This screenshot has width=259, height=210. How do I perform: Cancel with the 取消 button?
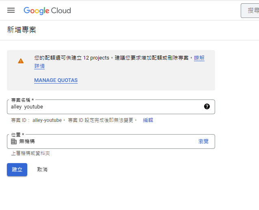pos(42,170)
